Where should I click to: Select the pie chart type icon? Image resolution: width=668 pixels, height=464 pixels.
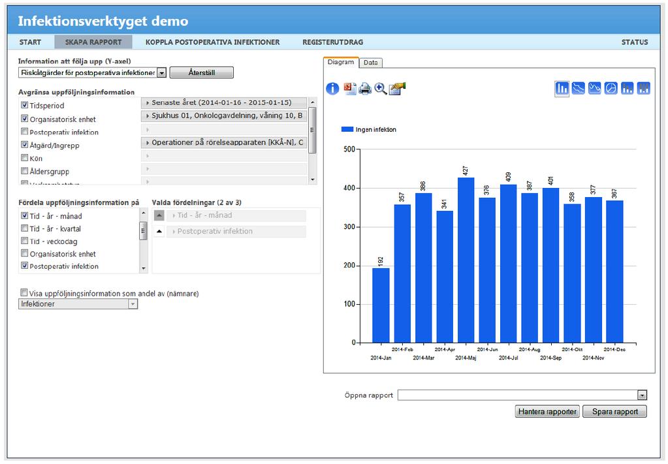(x=611, y=89)
